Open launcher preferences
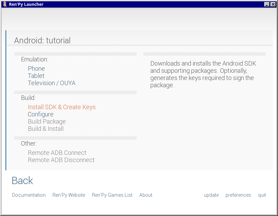Image resolution: width=278 pixels, height=216 pixels. pyautogui.click(x=238, y=195)
